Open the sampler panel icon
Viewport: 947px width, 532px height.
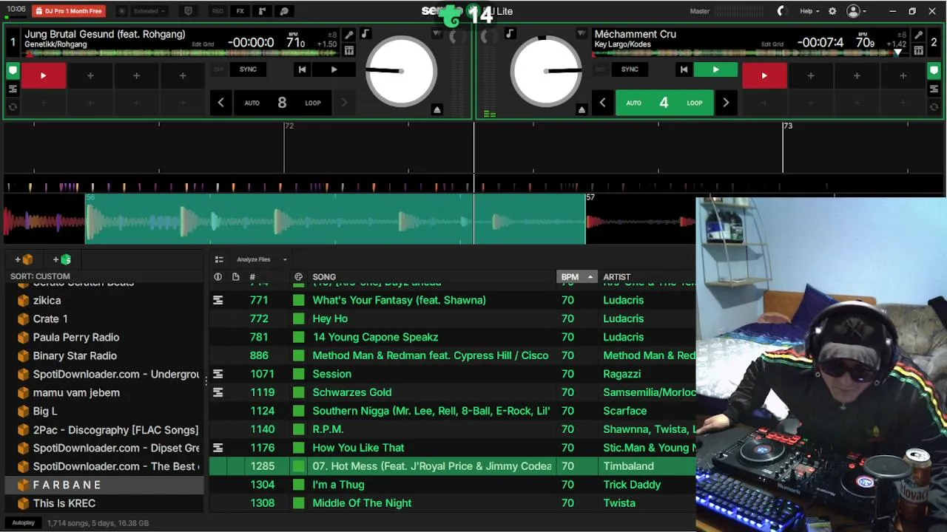tap(262, 11)
